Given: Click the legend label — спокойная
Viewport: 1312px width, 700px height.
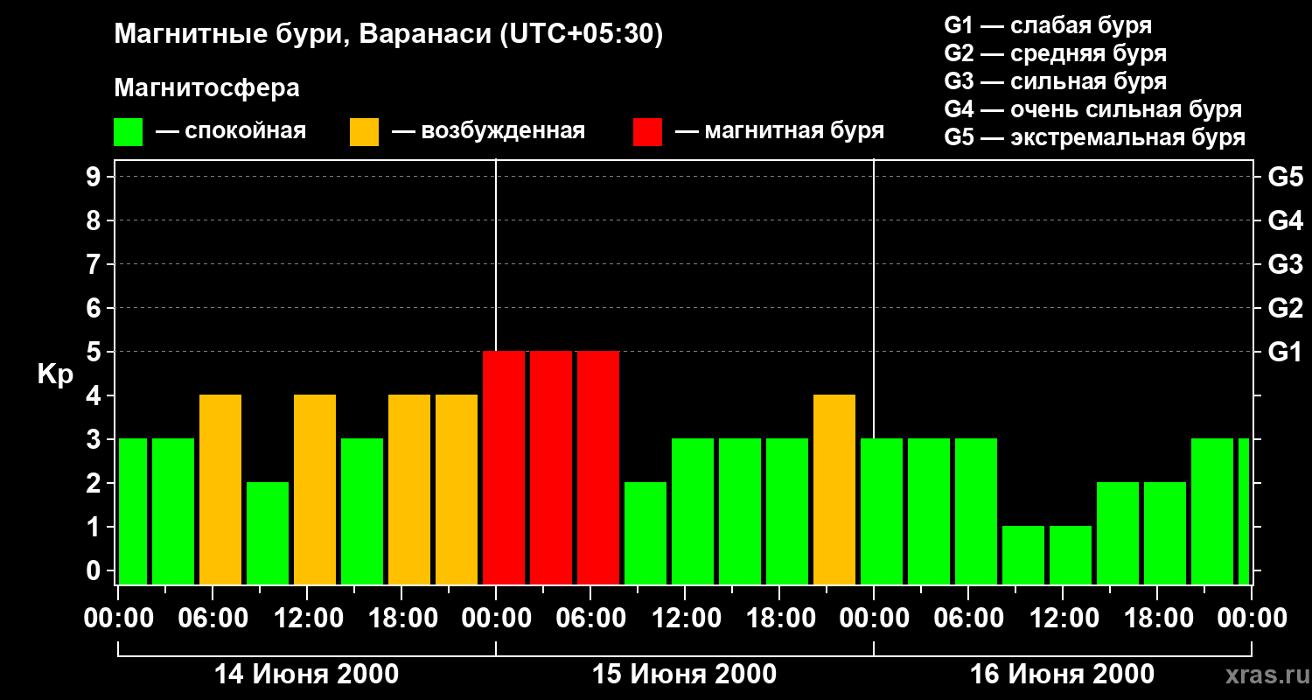Looking at the screenshot, I should pyautogui.click(x=231, y=131).
